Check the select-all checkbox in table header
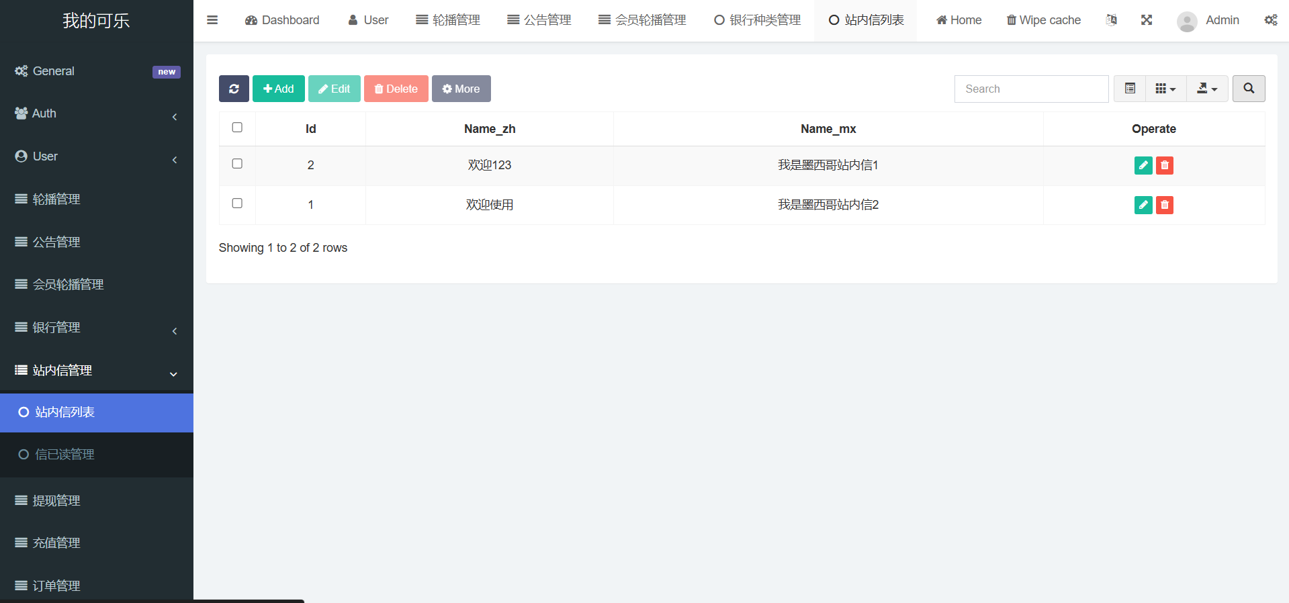1289x603 pixels. click(237, 128)
